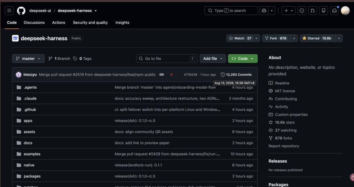The width and height of the screenshot is (354, 187).
Task: Open commit 'release(landlock-run): 0.1.1'
Action: point(138,165)
